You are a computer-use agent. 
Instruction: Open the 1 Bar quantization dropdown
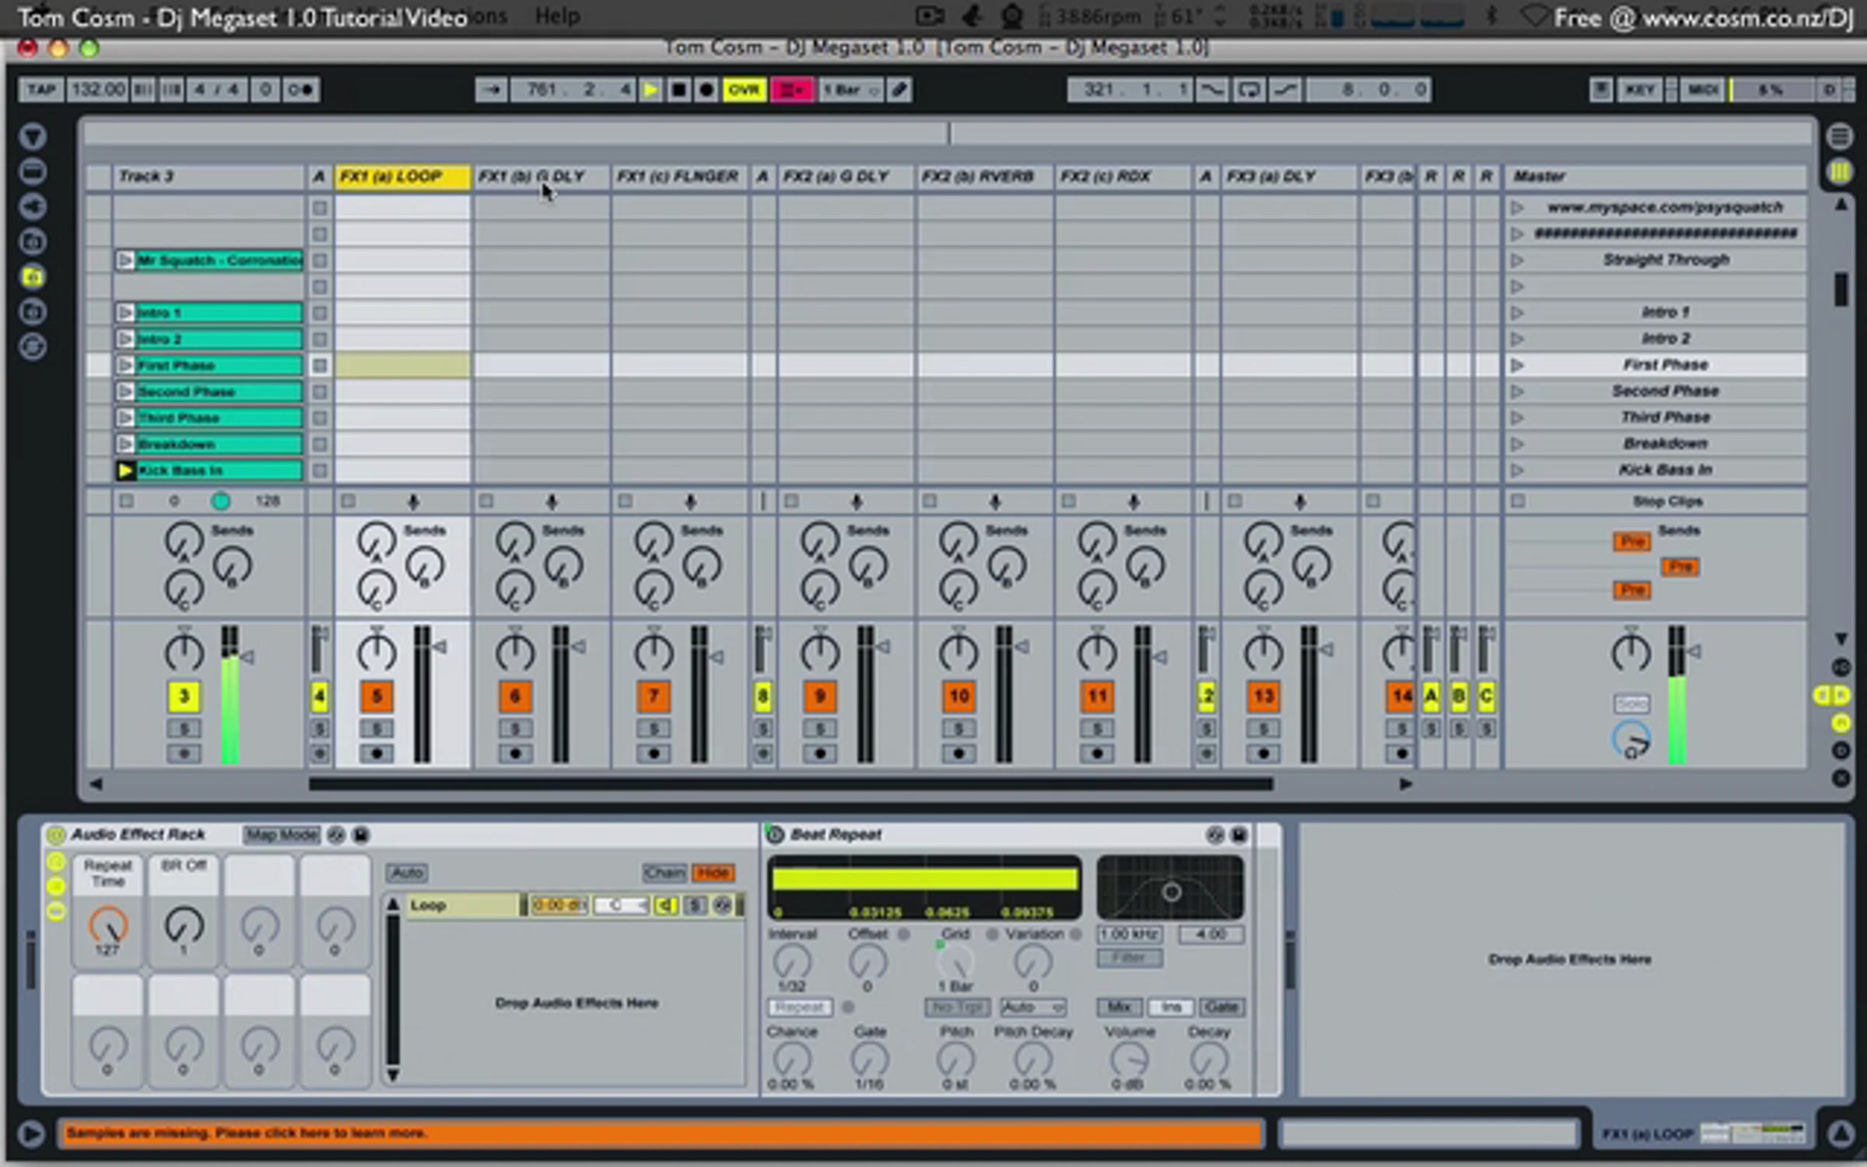[x=850, y=90]
